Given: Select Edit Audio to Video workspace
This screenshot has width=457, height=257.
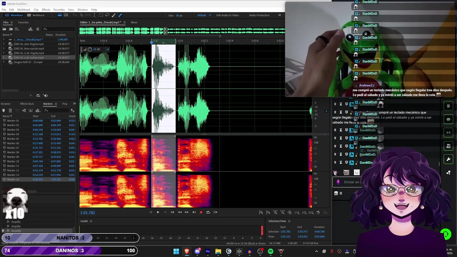Looking at the screenshot, I should (227, 15).
